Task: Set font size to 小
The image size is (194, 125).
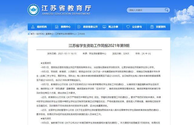Action: (x=149, y=53)
